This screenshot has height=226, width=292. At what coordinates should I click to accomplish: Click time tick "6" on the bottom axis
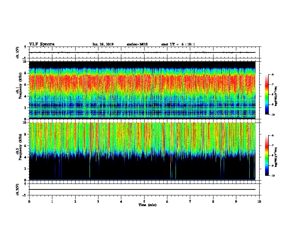pyautogui.click(x=167, y=202)
